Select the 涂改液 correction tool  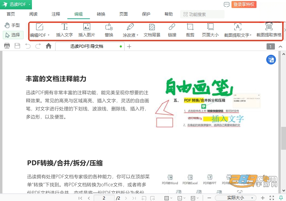coord(129,30)
